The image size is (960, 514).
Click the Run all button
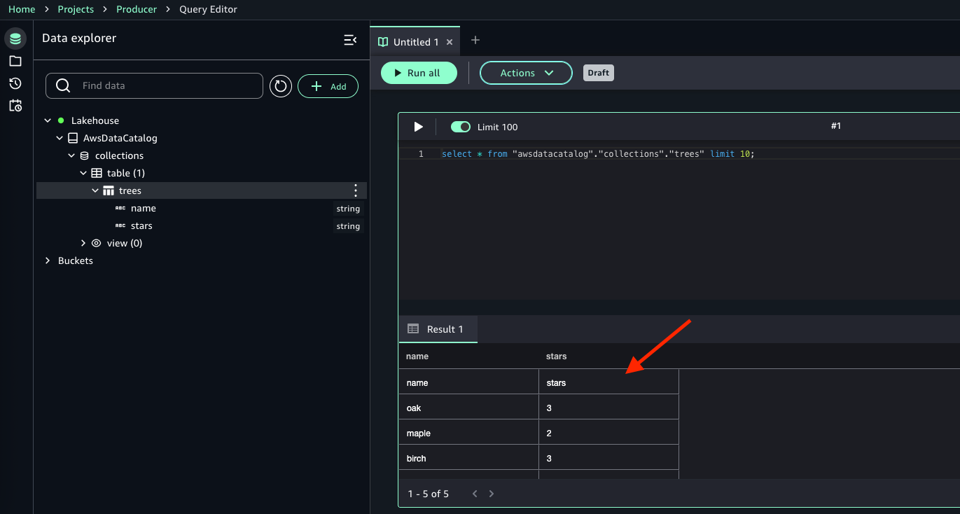point(418,73)
